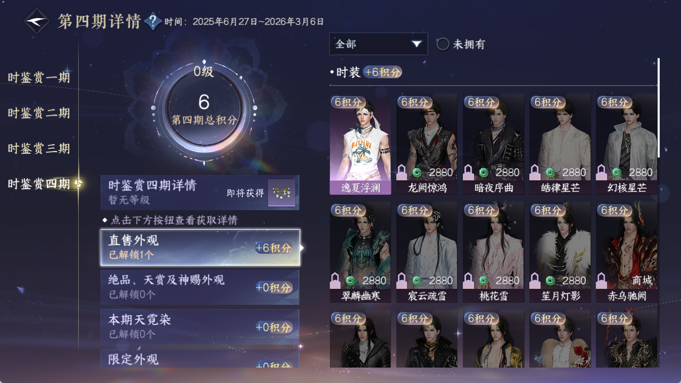Click the lock icon on 赤乌驰阙

[602, 280]
